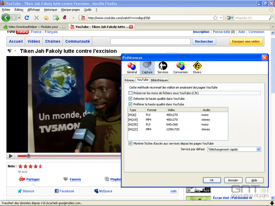Go to Firefox home page icon
This screenshot has width=275, height=206.
pos(46,18)
